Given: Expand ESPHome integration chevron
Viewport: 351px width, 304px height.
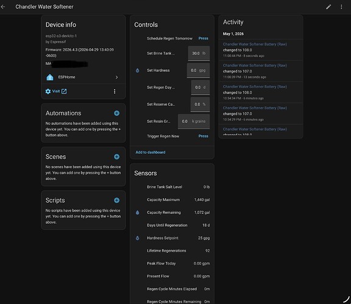Looking at the screenshot, I should click(116, 77).
